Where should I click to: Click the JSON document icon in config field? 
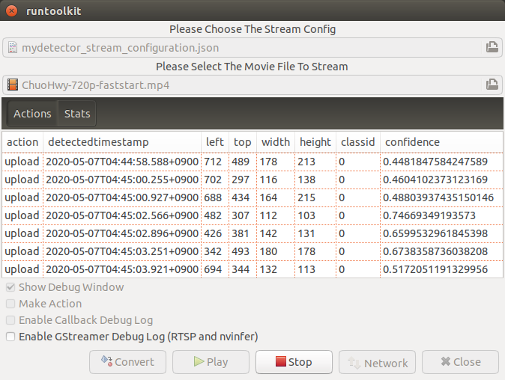[x=13, y=48]
